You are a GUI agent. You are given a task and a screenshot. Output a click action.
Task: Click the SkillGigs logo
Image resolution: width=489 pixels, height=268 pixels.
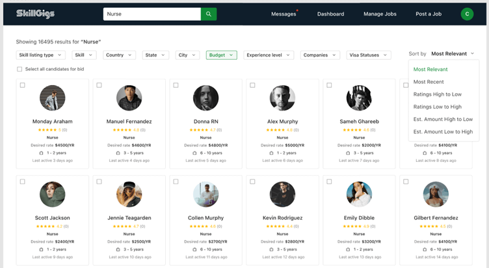(x=36, y=13)
